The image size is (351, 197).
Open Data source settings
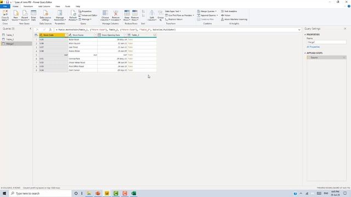pyautogui.click(x=46, y=15)
